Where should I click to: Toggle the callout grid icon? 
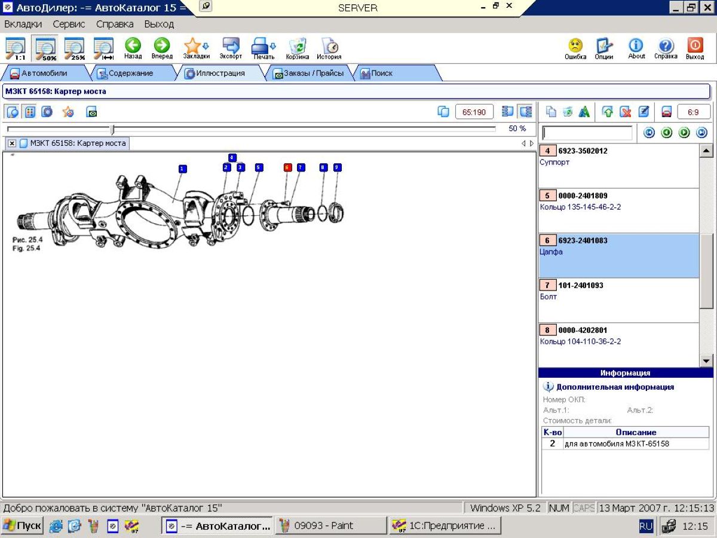(30, 112)
